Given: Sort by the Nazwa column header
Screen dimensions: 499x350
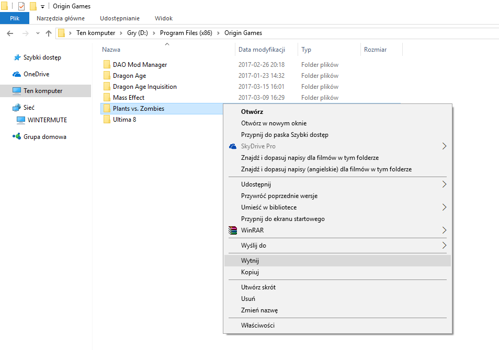Looking at the screenshot, I should [111, 50].
